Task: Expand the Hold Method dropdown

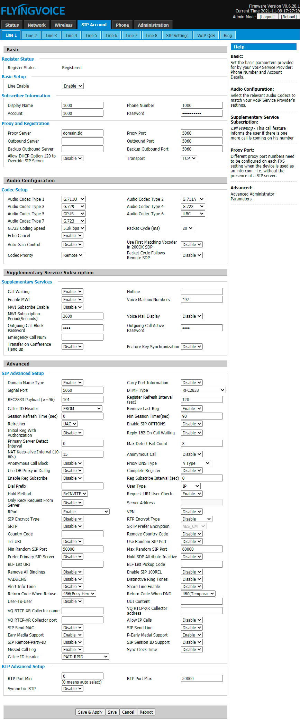Action: 75,494
